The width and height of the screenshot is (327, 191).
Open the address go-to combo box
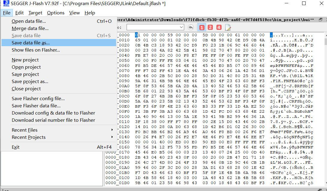[155, 27]
